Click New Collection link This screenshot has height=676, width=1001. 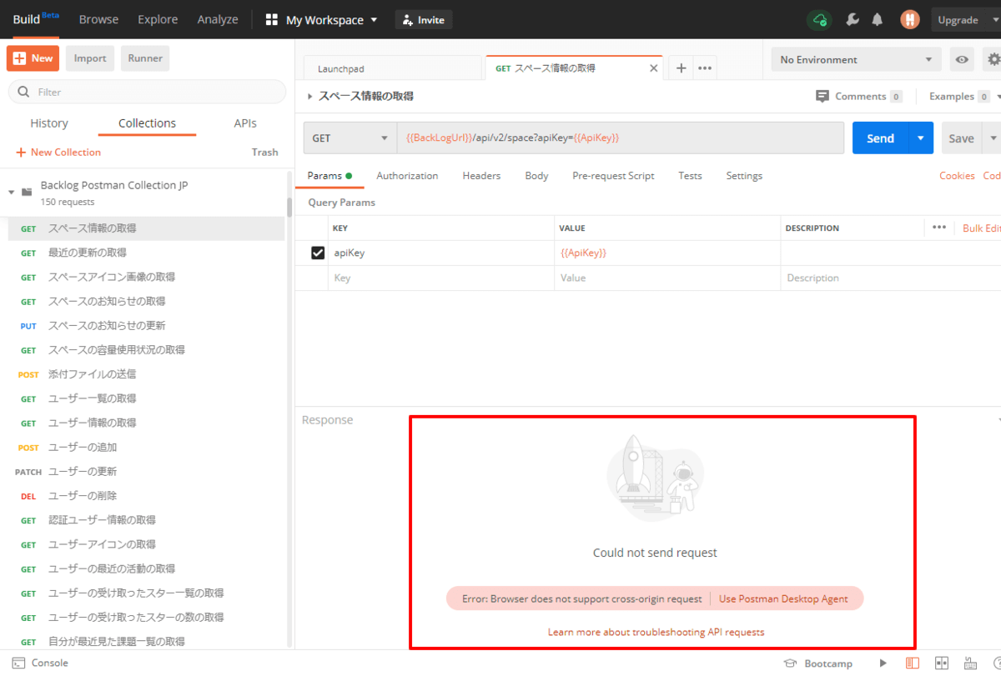(58, 152)
